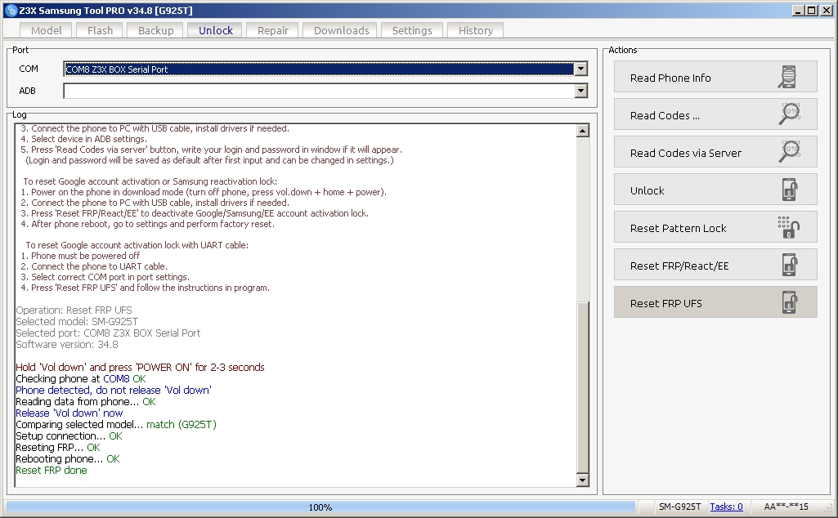Click the SM-G925T status bar entry
The width and height of the screenshot is (838, 518).
[x=679, y=507]
